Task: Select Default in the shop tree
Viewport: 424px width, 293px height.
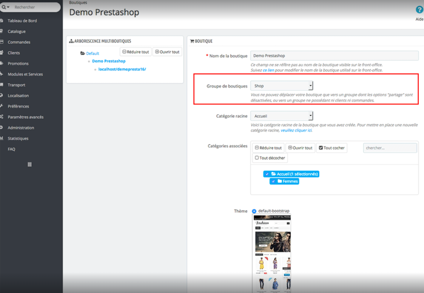Action: (93, 54)
